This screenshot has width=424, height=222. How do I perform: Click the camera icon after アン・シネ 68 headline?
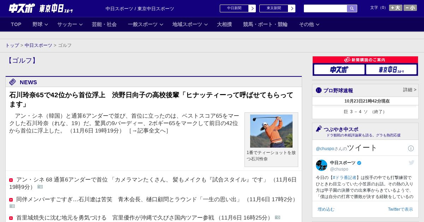click(40, 187)
